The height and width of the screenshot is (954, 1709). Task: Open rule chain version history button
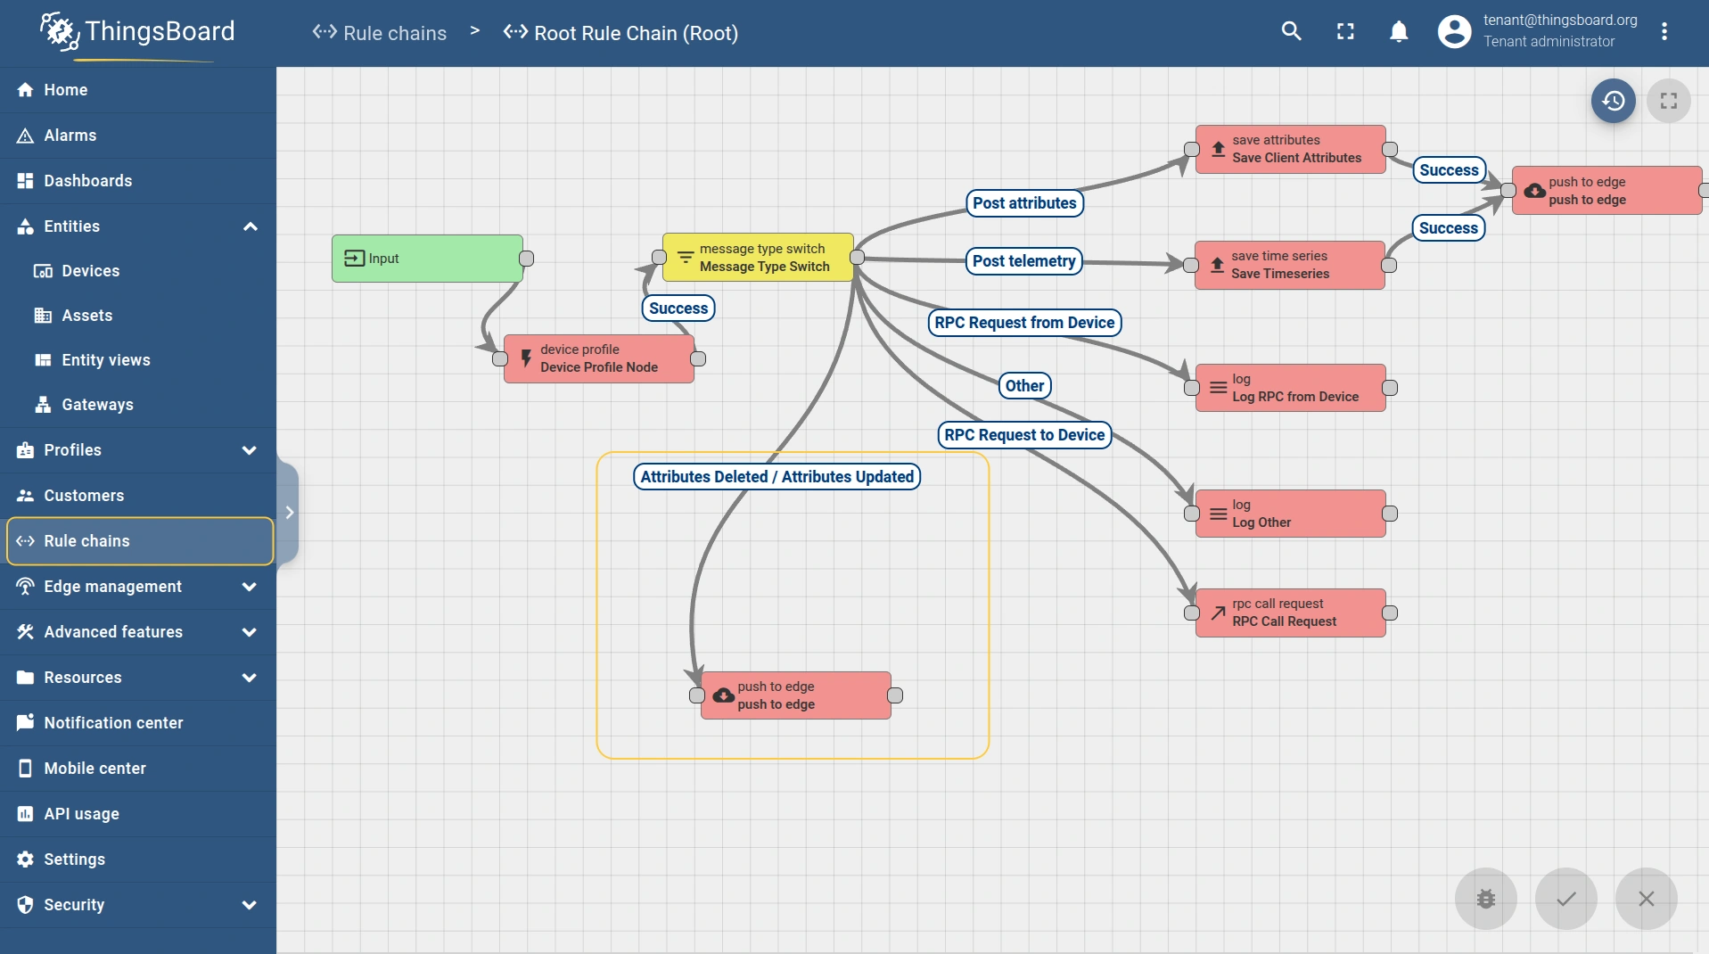(1613, 102)
